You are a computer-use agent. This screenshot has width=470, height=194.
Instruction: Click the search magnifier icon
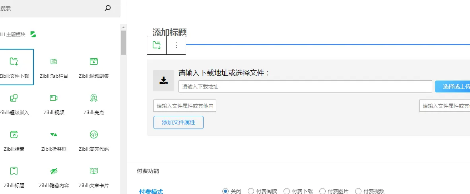tap(108, 8)
